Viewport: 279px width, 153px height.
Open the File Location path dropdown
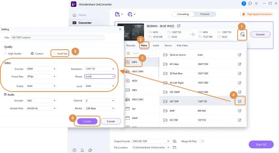pyautogui.click(x=151, y=147)
